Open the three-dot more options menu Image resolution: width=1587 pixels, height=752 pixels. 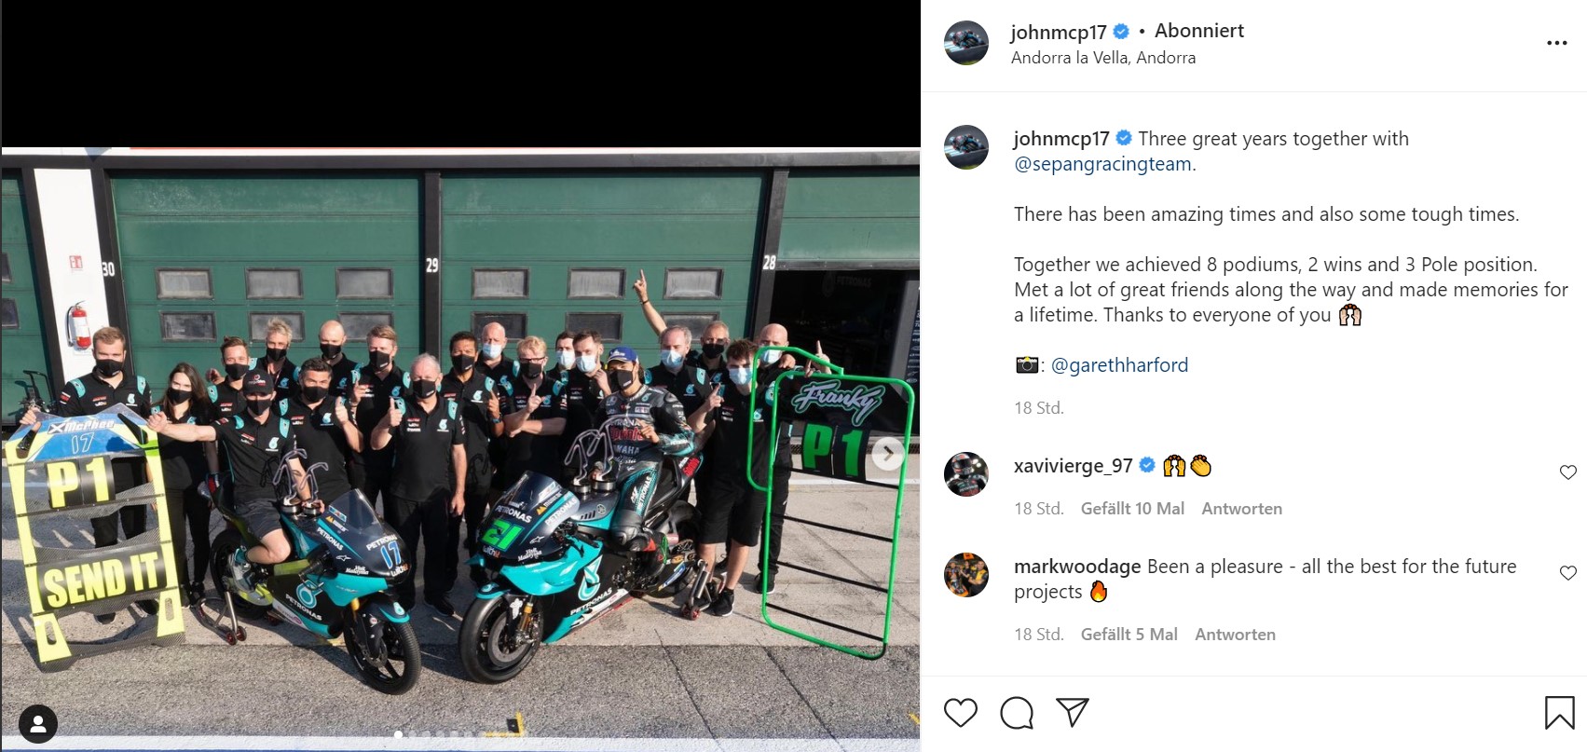(x=1556, y=43)
